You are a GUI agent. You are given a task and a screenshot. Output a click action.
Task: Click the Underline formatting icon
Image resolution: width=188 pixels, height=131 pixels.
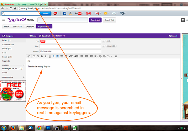(49, 56)
